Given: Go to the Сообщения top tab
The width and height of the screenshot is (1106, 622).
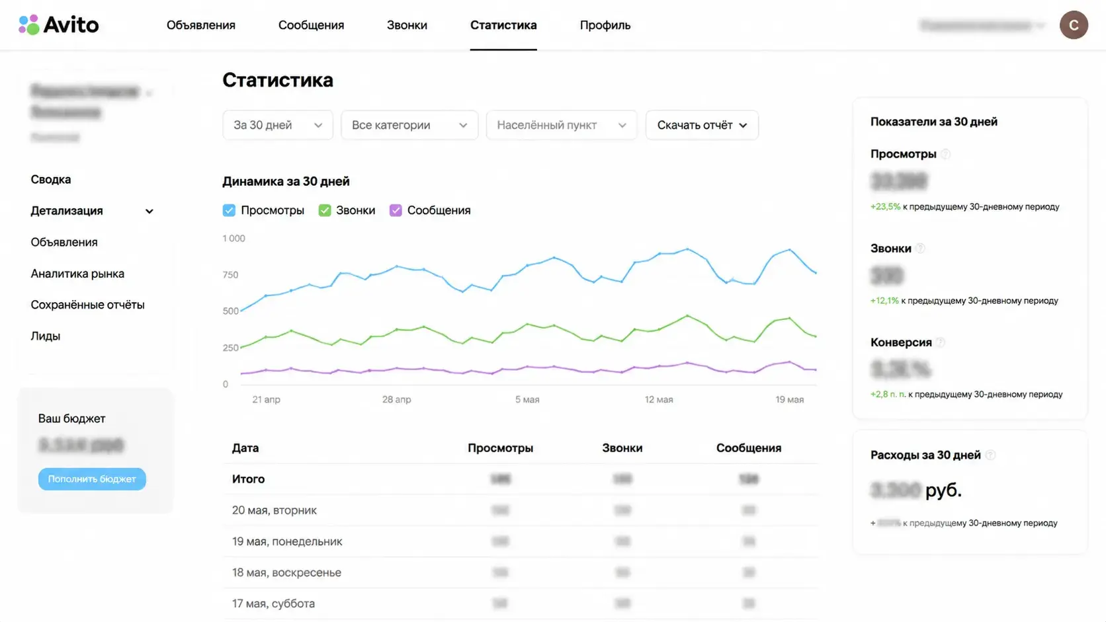Looking at the screenshot, I should tap(311, 25).
